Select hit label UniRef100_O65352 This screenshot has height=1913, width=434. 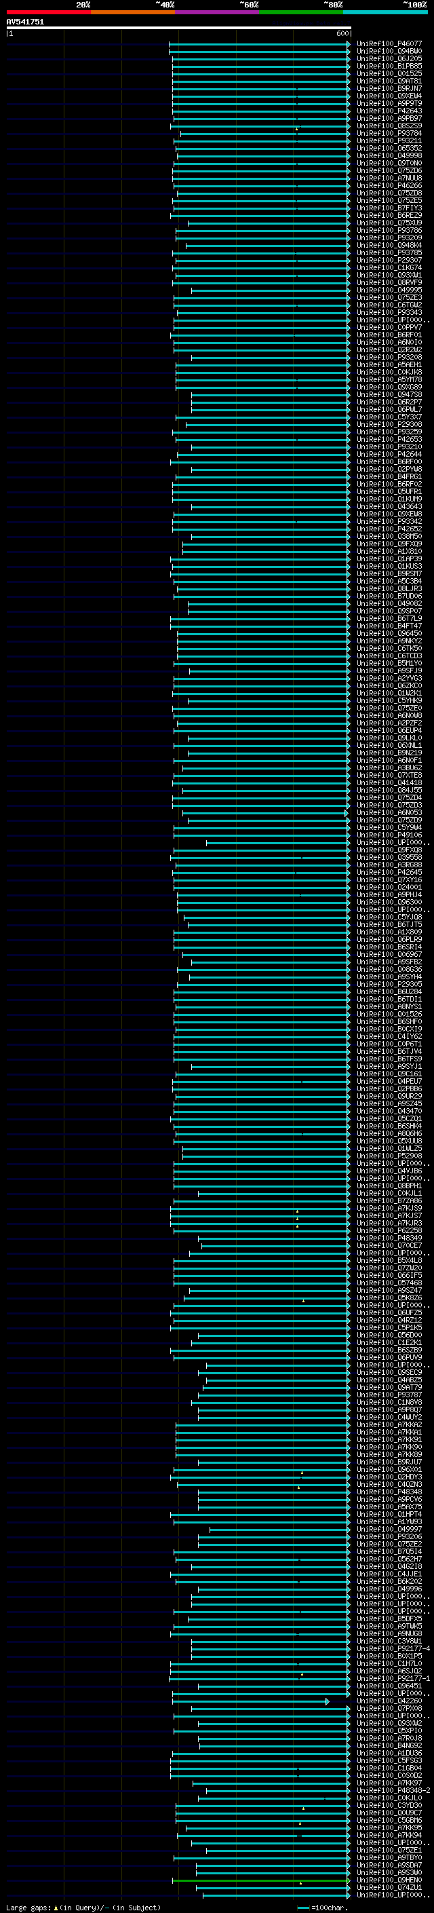[x=389, y=149]
